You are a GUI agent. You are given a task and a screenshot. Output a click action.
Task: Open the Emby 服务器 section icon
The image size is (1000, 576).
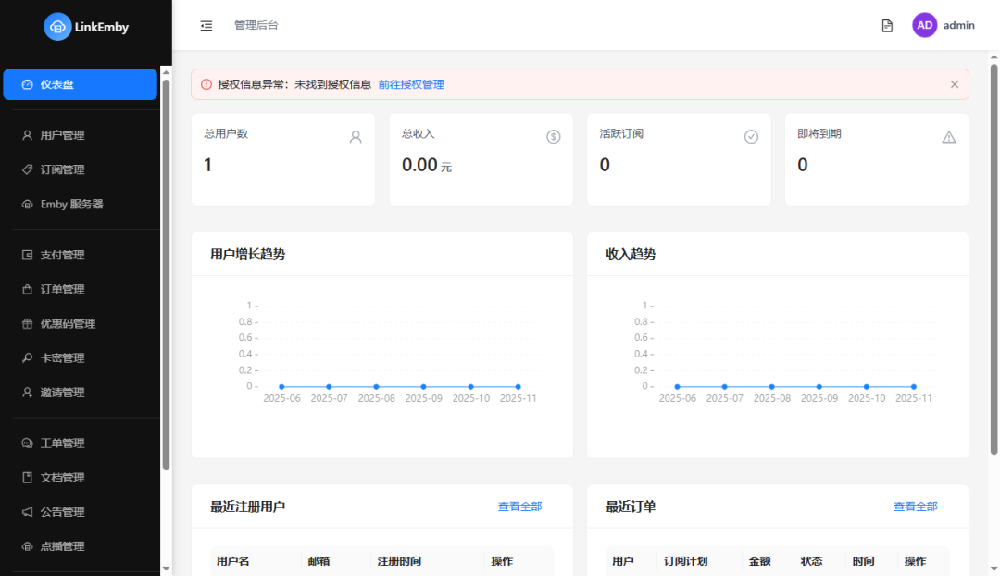tap(27, 204)
